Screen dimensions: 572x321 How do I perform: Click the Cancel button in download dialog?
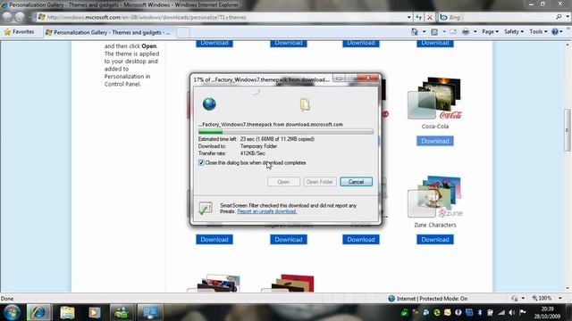coord(356,182)
